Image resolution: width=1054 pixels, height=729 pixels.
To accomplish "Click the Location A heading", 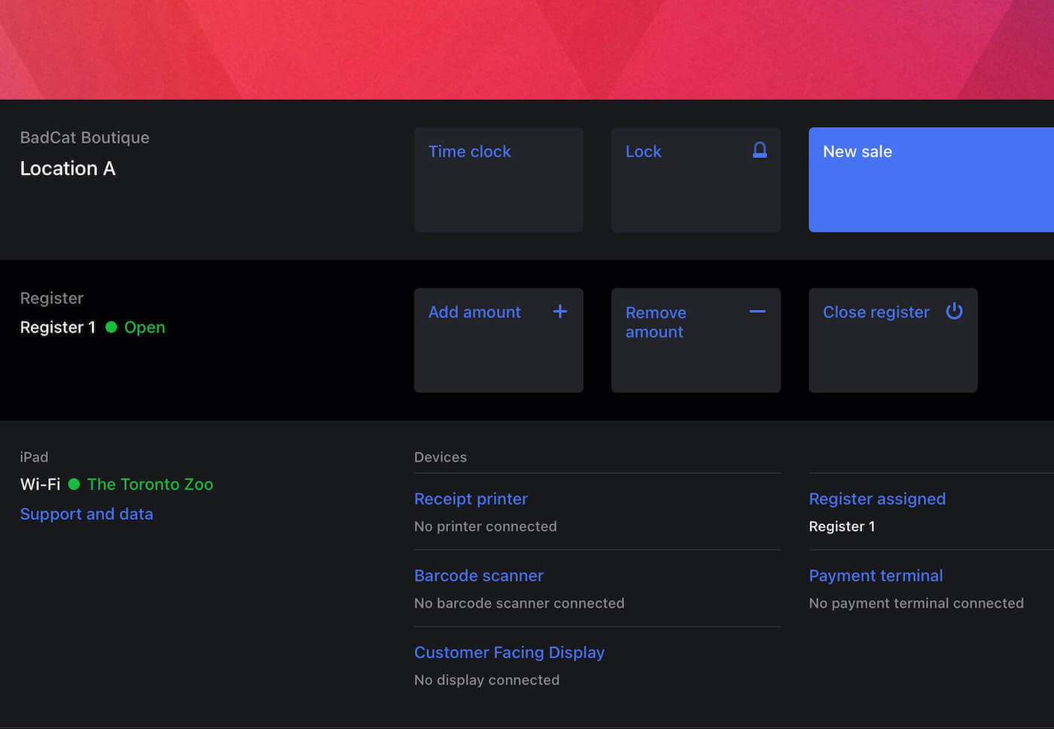I will [x=68, y=169].
